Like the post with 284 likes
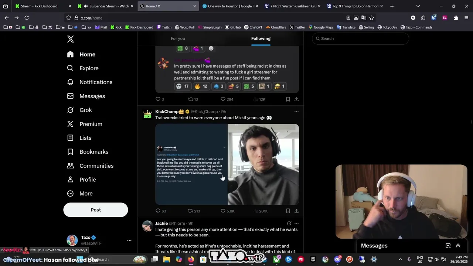473x266 pixels. 227,99
